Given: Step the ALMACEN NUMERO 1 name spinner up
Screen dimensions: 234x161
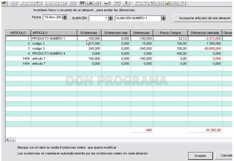Looking at the screenshot, I should (163, 17).
